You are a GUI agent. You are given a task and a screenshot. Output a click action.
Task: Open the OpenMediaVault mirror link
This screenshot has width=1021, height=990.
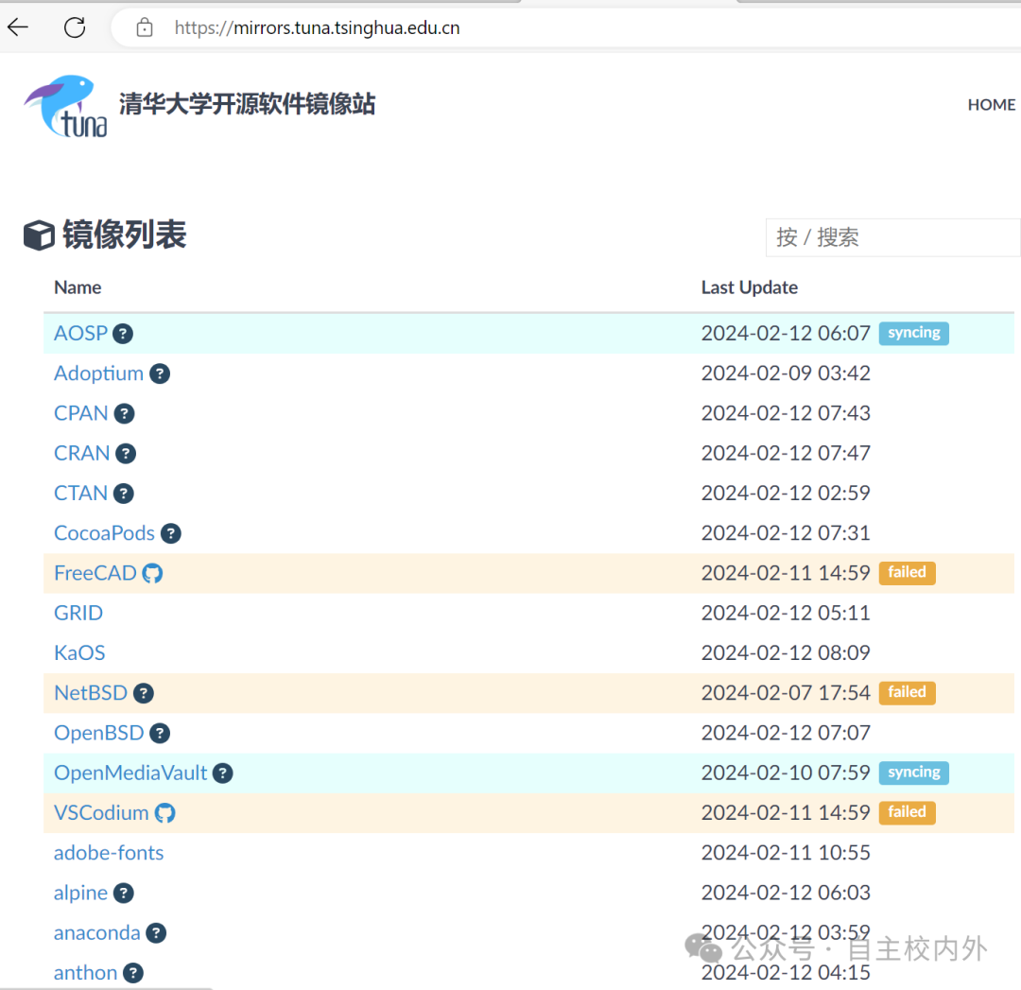[130, 773]
